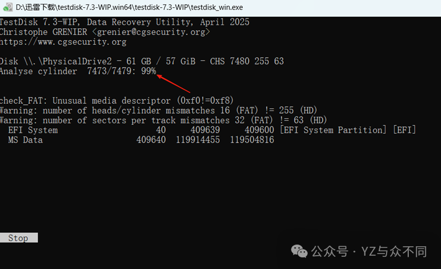This screenshot has width=441, height=269.
Task: Select the EFI System partition row
Action: (x=211, y=130)
